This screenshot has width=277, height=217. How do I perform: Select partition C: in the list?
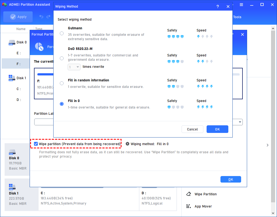tap(18, 89)
